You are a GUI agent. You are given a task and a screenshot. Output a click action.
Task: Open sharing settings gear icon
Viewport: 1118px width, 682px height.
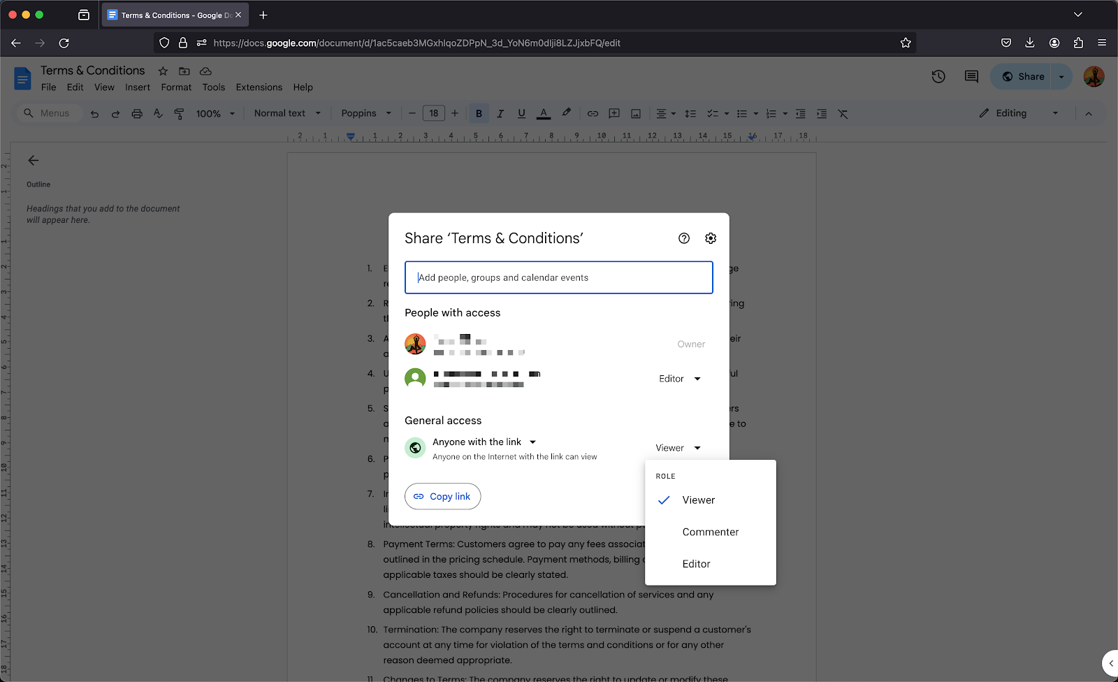click(x=710, y=238)
